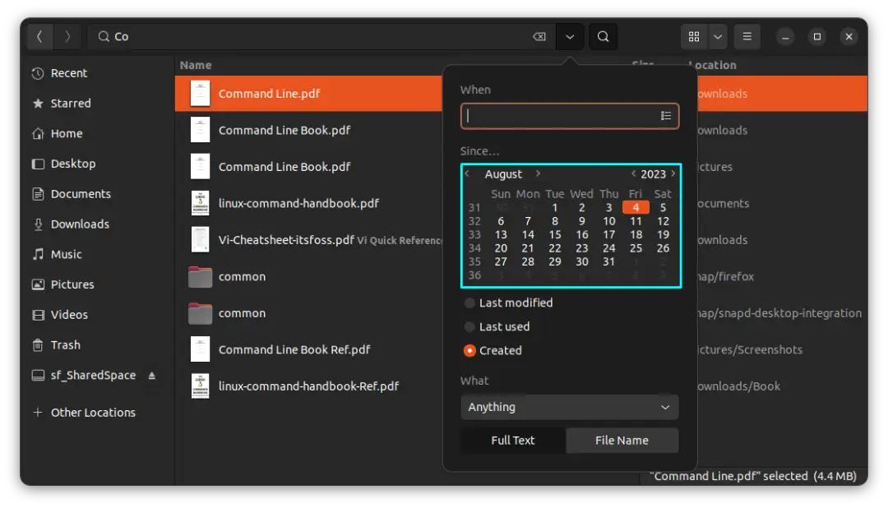This screenshot has height=508, width=888.
Task: Select the Created radio button
Action: [x=469, y=351]
